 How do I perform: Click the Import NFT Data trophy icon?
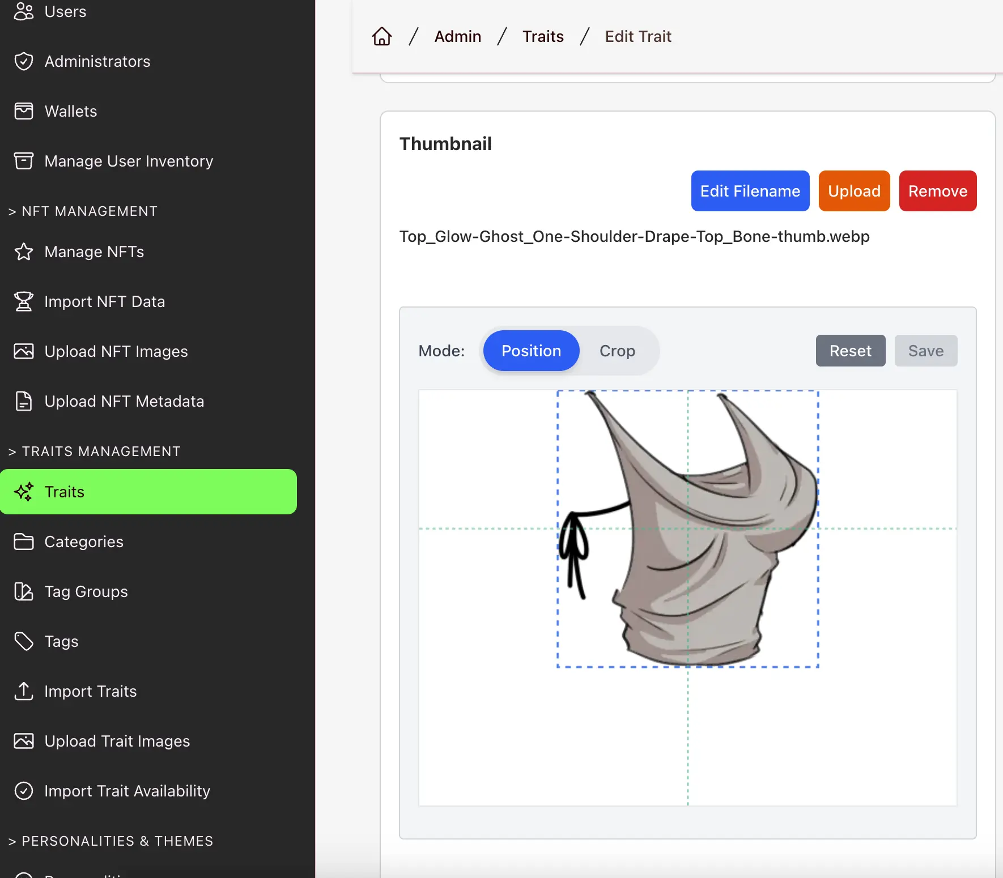coord(24,301)
